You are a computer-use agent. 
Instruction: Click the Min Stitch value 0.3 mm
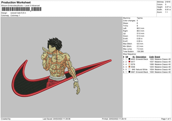(x=140, y=46)
